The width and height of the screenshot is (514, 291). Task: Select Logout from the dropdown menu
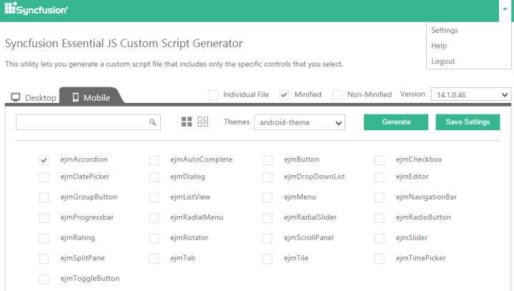pos(443,61)
